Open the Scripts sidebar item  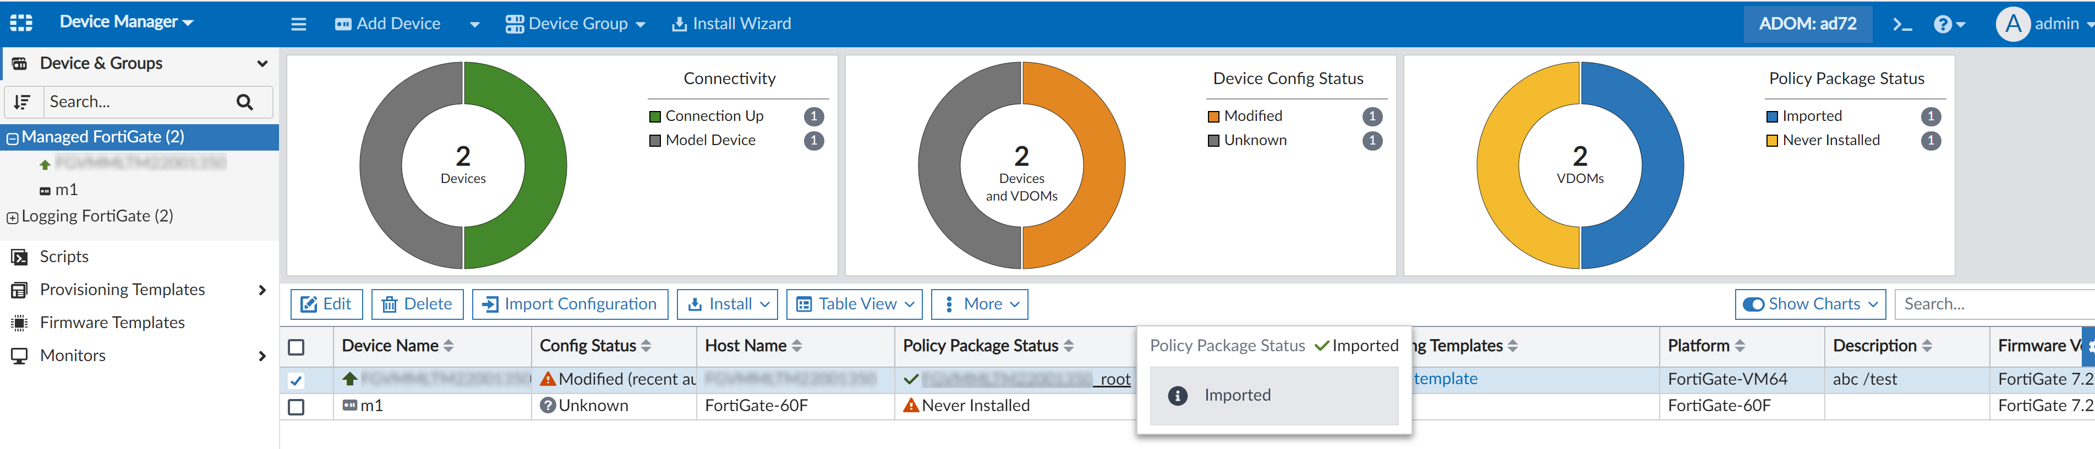(x=63, y=257)
